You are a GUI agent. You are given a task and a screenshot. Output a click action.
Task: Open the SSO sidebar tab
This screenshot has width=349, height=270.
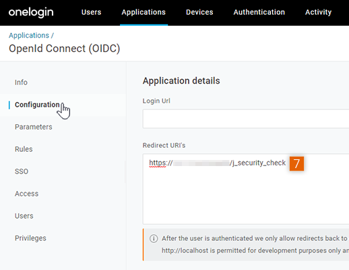(22, 171)
